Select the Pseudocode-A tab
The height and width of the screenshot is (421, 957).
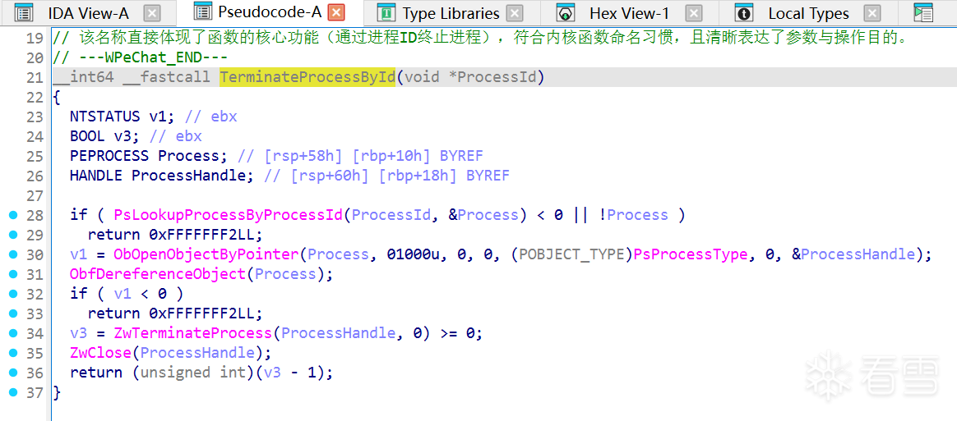click(x=270, y=12)
